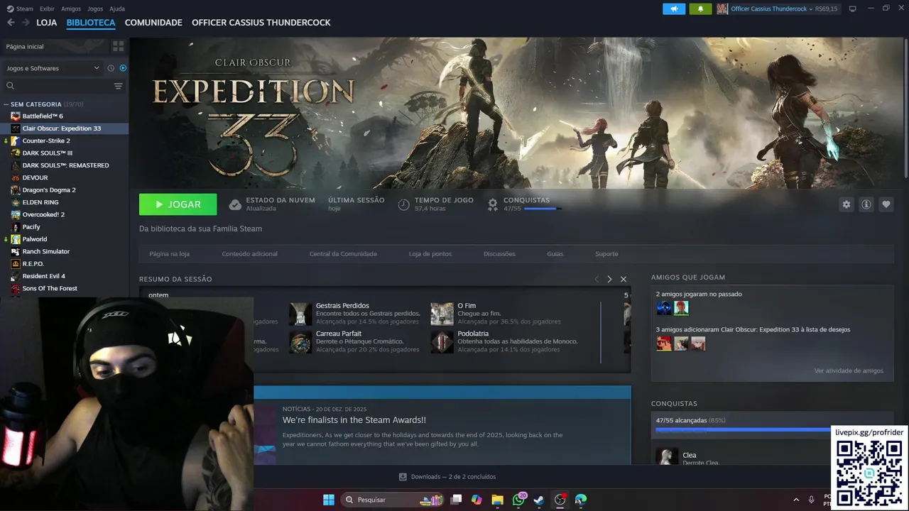This screenshot has height=511, width=909.
Task: Click the CONQUISTAS achievements progress bar
Action: [543, 209]
